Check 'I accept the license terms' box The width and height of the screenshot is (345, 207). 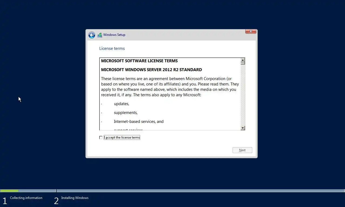(x=101, y=137)
